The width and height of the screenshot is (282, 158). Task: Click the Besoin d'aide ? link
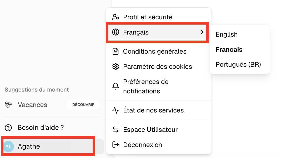pos(41,128)
